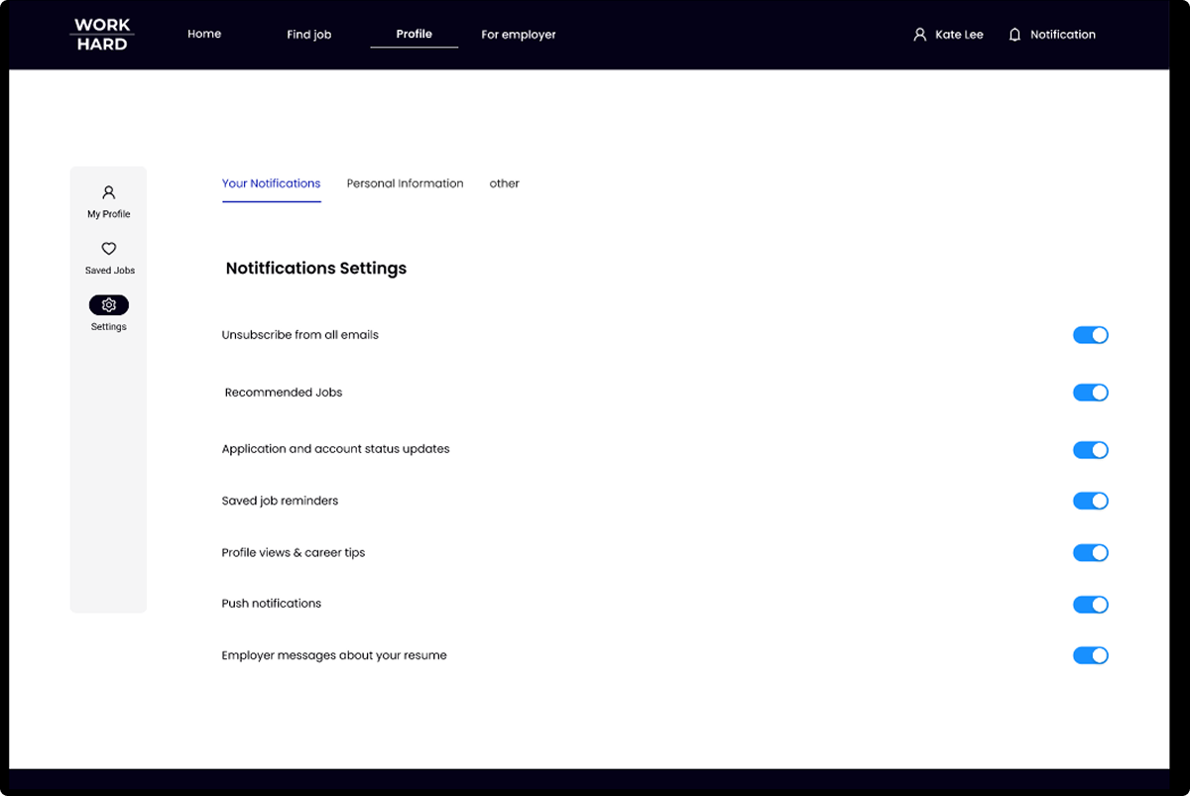Toggle Unsubscribe from all emails switch
Image resolution: width=1190 pixels, height=796 pixels.
click(x=1090, y=335)
